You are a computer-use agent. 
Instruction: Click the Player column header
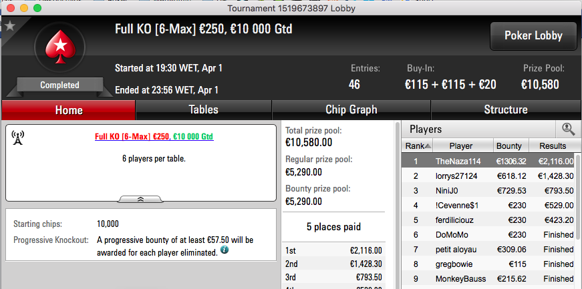coord(462,146)
